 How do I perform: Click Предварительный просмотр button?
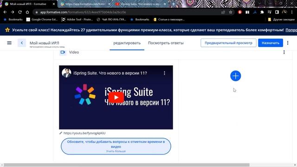point(228,43)
